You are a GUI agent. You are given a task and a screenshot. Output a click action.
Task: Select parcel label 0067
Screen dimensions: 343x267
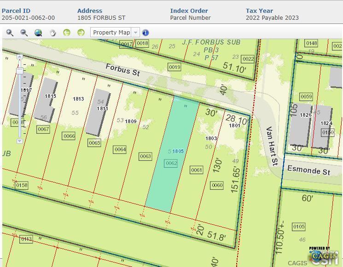point(43,129)
